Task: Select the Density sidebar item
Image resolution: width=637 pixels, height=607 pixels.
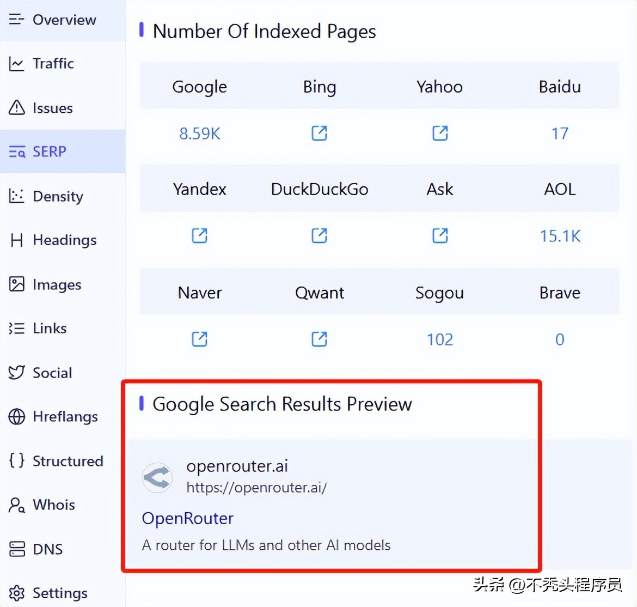Action: [58, 196]
